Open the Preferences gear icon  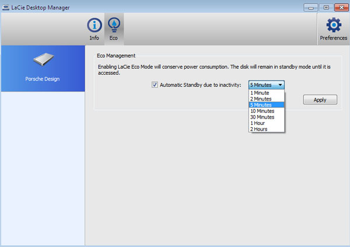coord(333,25)
